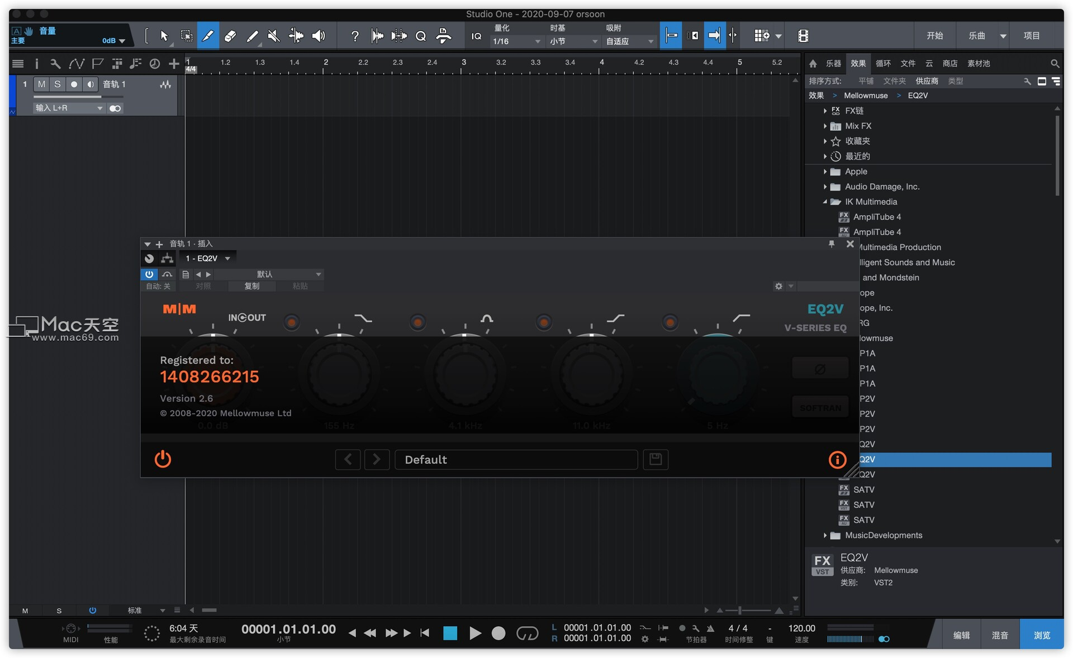Sort browser by 类型
This screenshot has height=658, width=1073.
(x=956, y=81)
